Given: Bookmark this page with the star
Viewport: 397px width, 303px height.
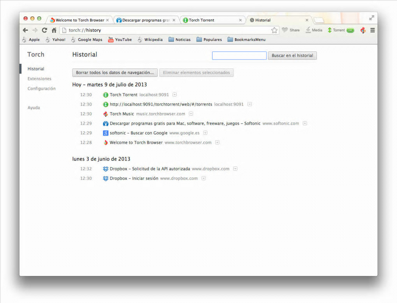Looking at the screenshot, I should 274,30.
